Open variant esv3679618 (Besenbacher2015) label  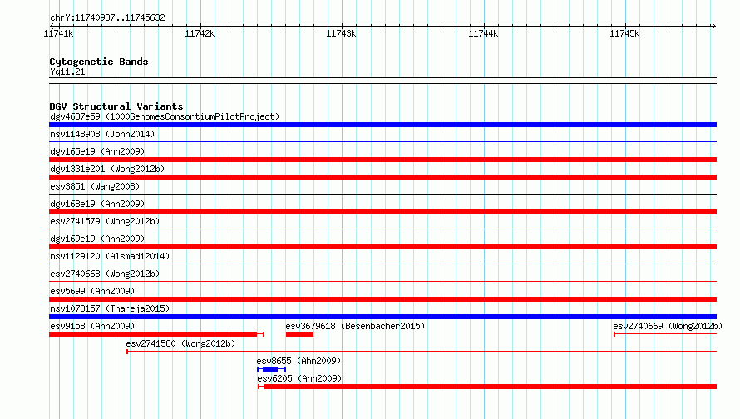pos(355,326)
